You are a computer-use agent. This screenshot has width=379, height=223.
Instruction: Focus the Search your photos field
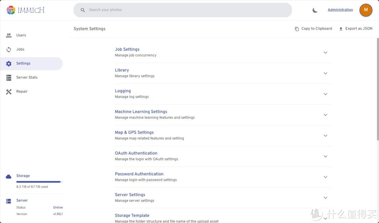(185, 10)
